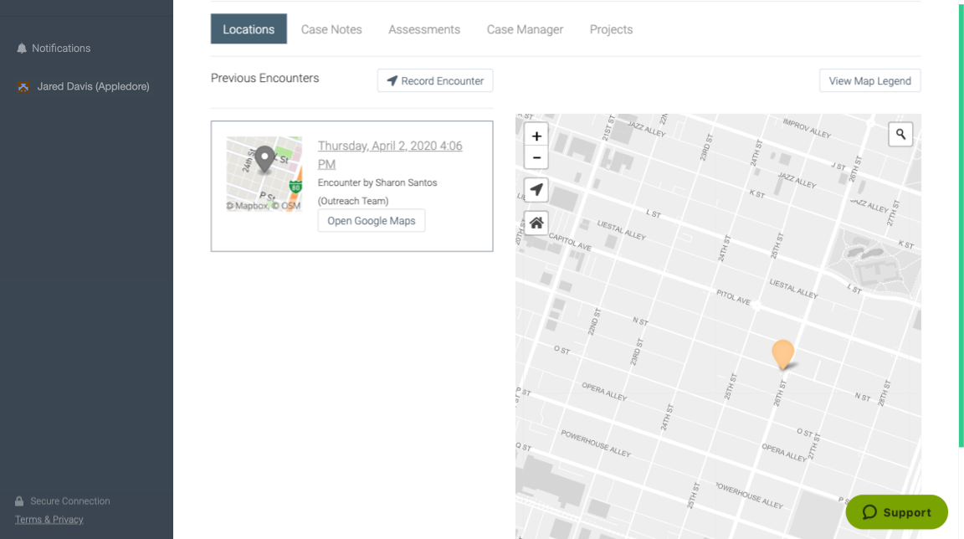Click the encounter map thumbnail
The image size is (964, 539).
pyautogui.click(x=264, y=174)
